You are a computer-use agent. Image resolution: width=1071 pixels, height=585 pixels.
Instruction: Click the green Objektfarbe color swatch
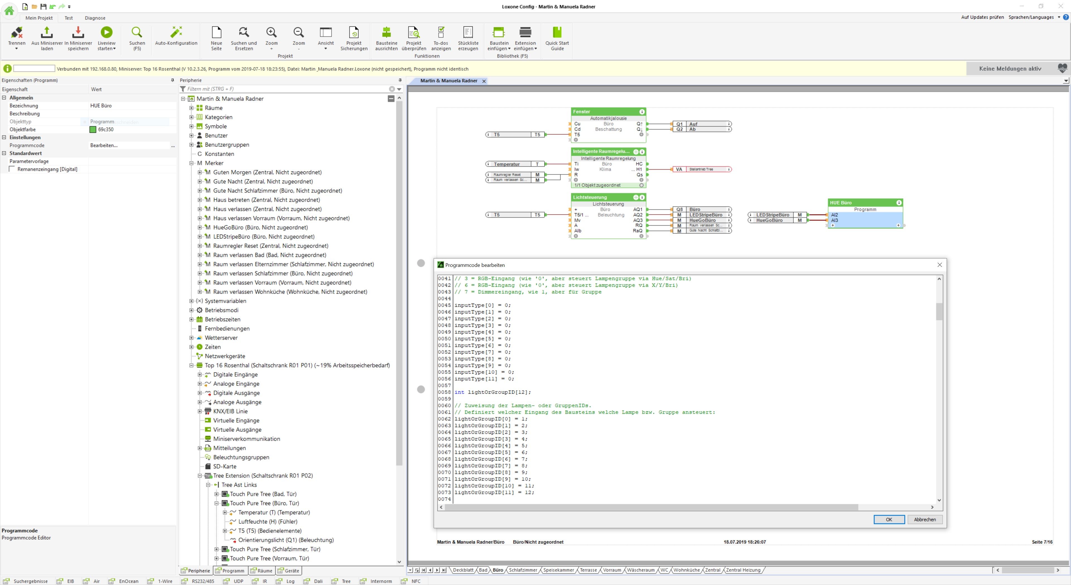click(93, 130)
